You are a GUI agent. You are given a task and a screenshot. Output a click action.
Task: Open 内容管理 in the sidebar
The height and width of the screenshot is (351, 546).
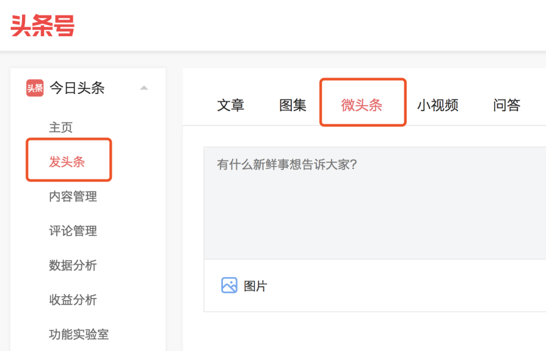73,196
